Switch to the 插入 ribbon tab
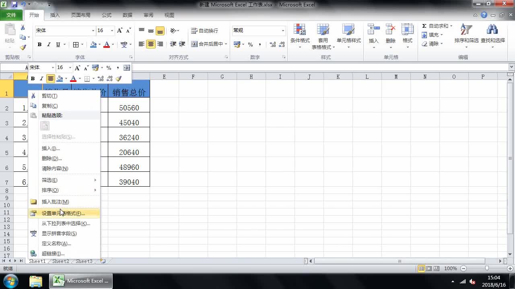The image size is (515, 289). click(55, 15)
